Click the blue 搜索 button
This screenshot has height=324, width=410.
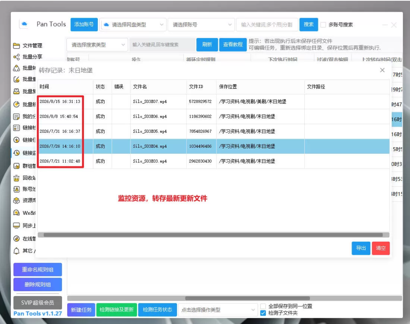(309, 24)
